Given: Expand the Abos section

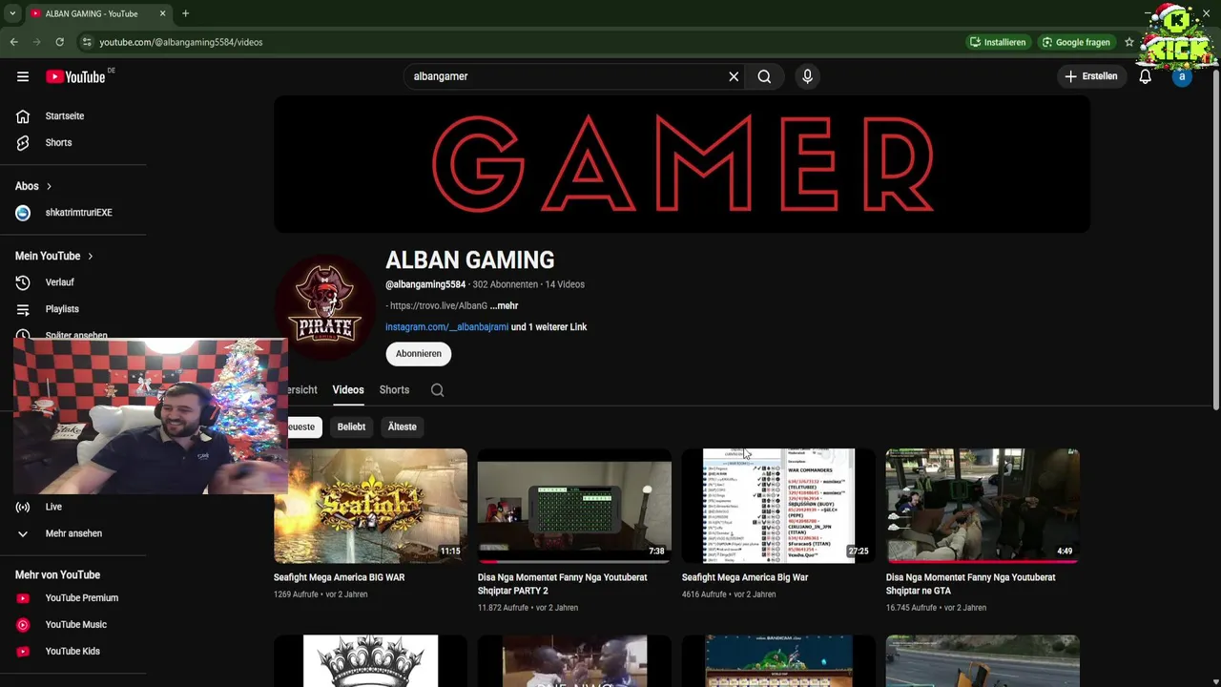Looking at the screenshot, I should pos(33,186).
